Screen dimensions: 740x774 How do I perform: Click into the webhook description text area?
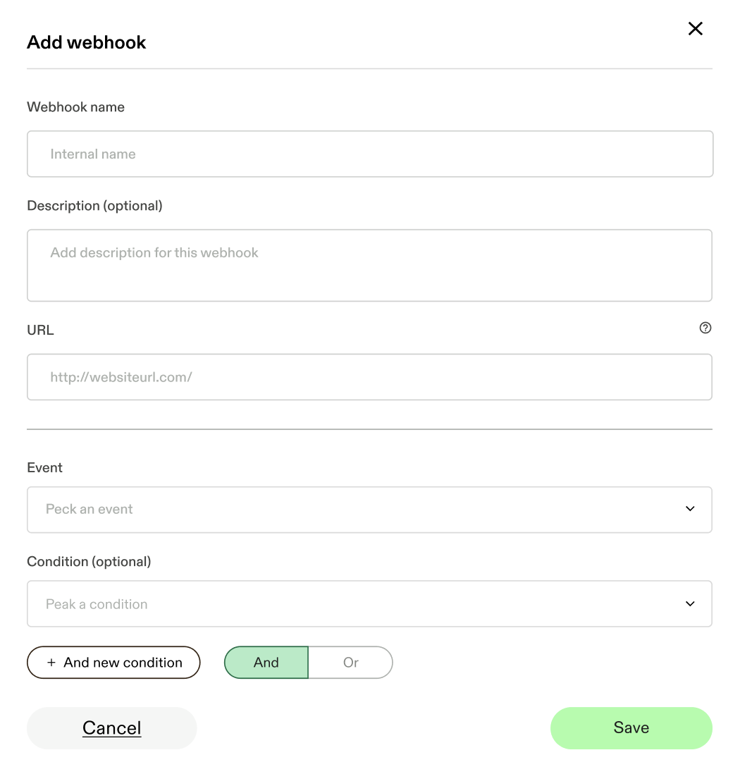[x=369, y=266]
